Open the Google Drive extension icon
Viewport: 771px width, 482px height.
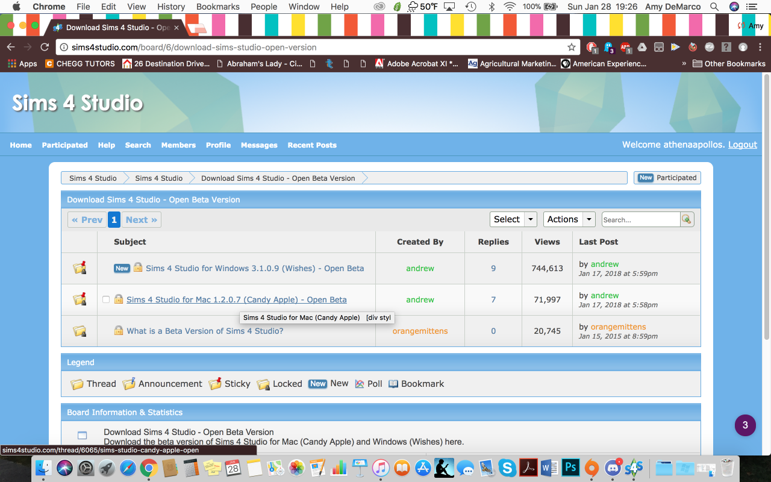click(642, 47)
